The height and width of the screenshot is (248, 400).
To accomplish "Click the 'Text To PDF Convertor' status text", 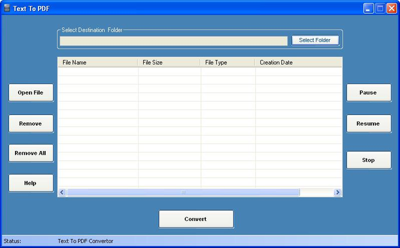I will 85,241.
